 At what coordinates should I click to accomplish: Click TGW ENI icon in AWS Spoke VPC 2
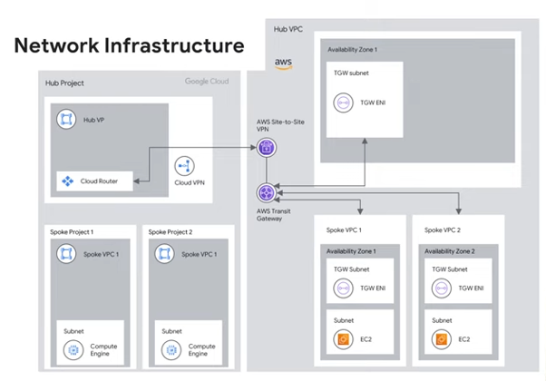point(441,288)
